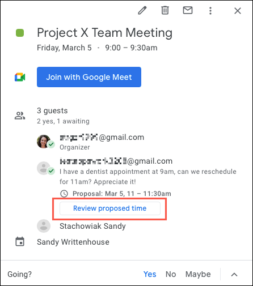Click the clock icon beside Proposal

pos(64,194)
